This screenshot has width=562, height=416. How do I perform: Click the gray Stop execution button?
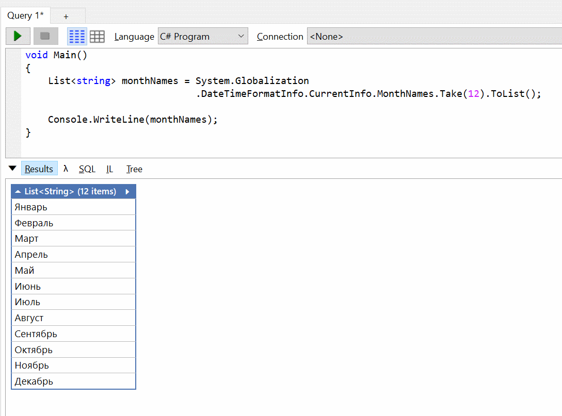[45, 36]
